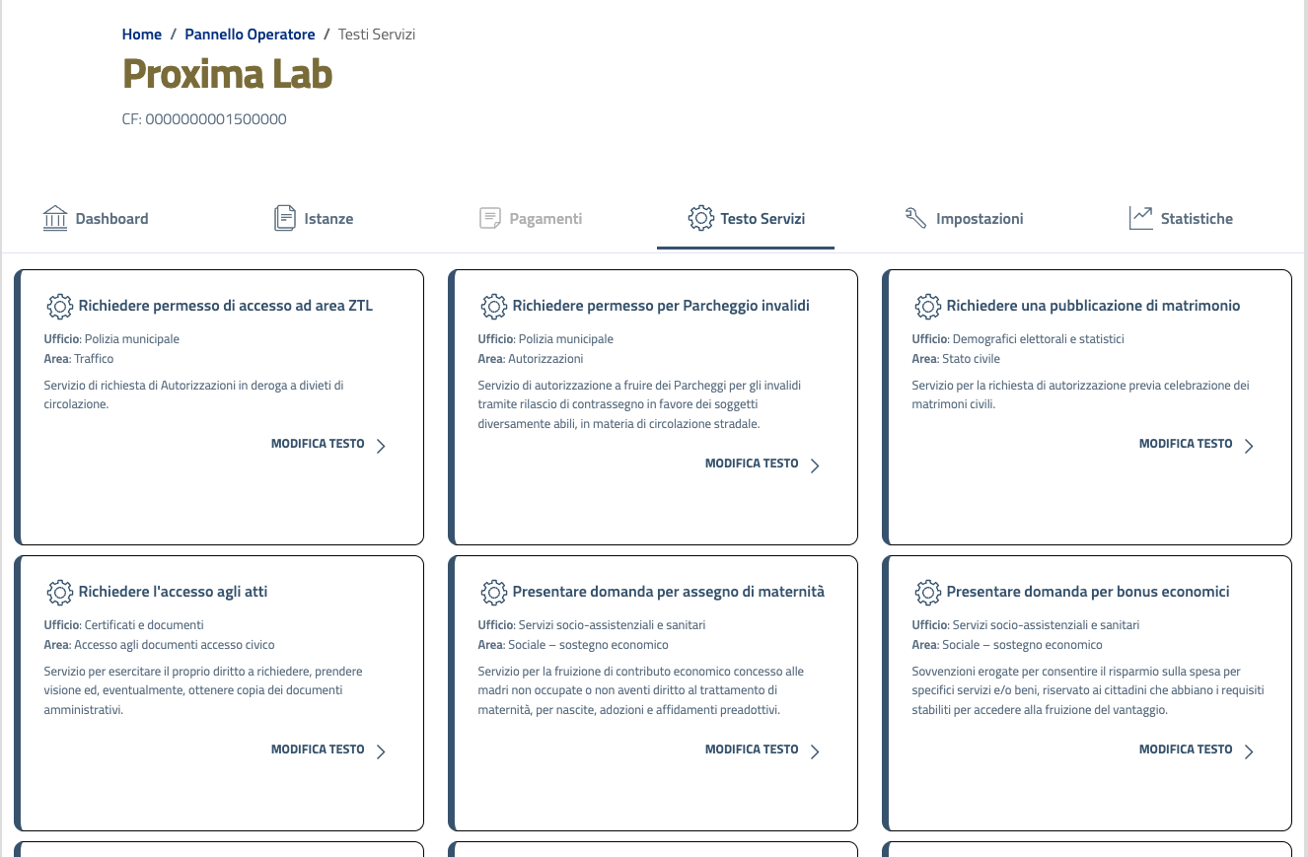Image resolution: width=1308 pixels, height=857 pixels.
Task: Click the Statistiche chart icon
Action: pyautogui.click(x=1140, y=218)
